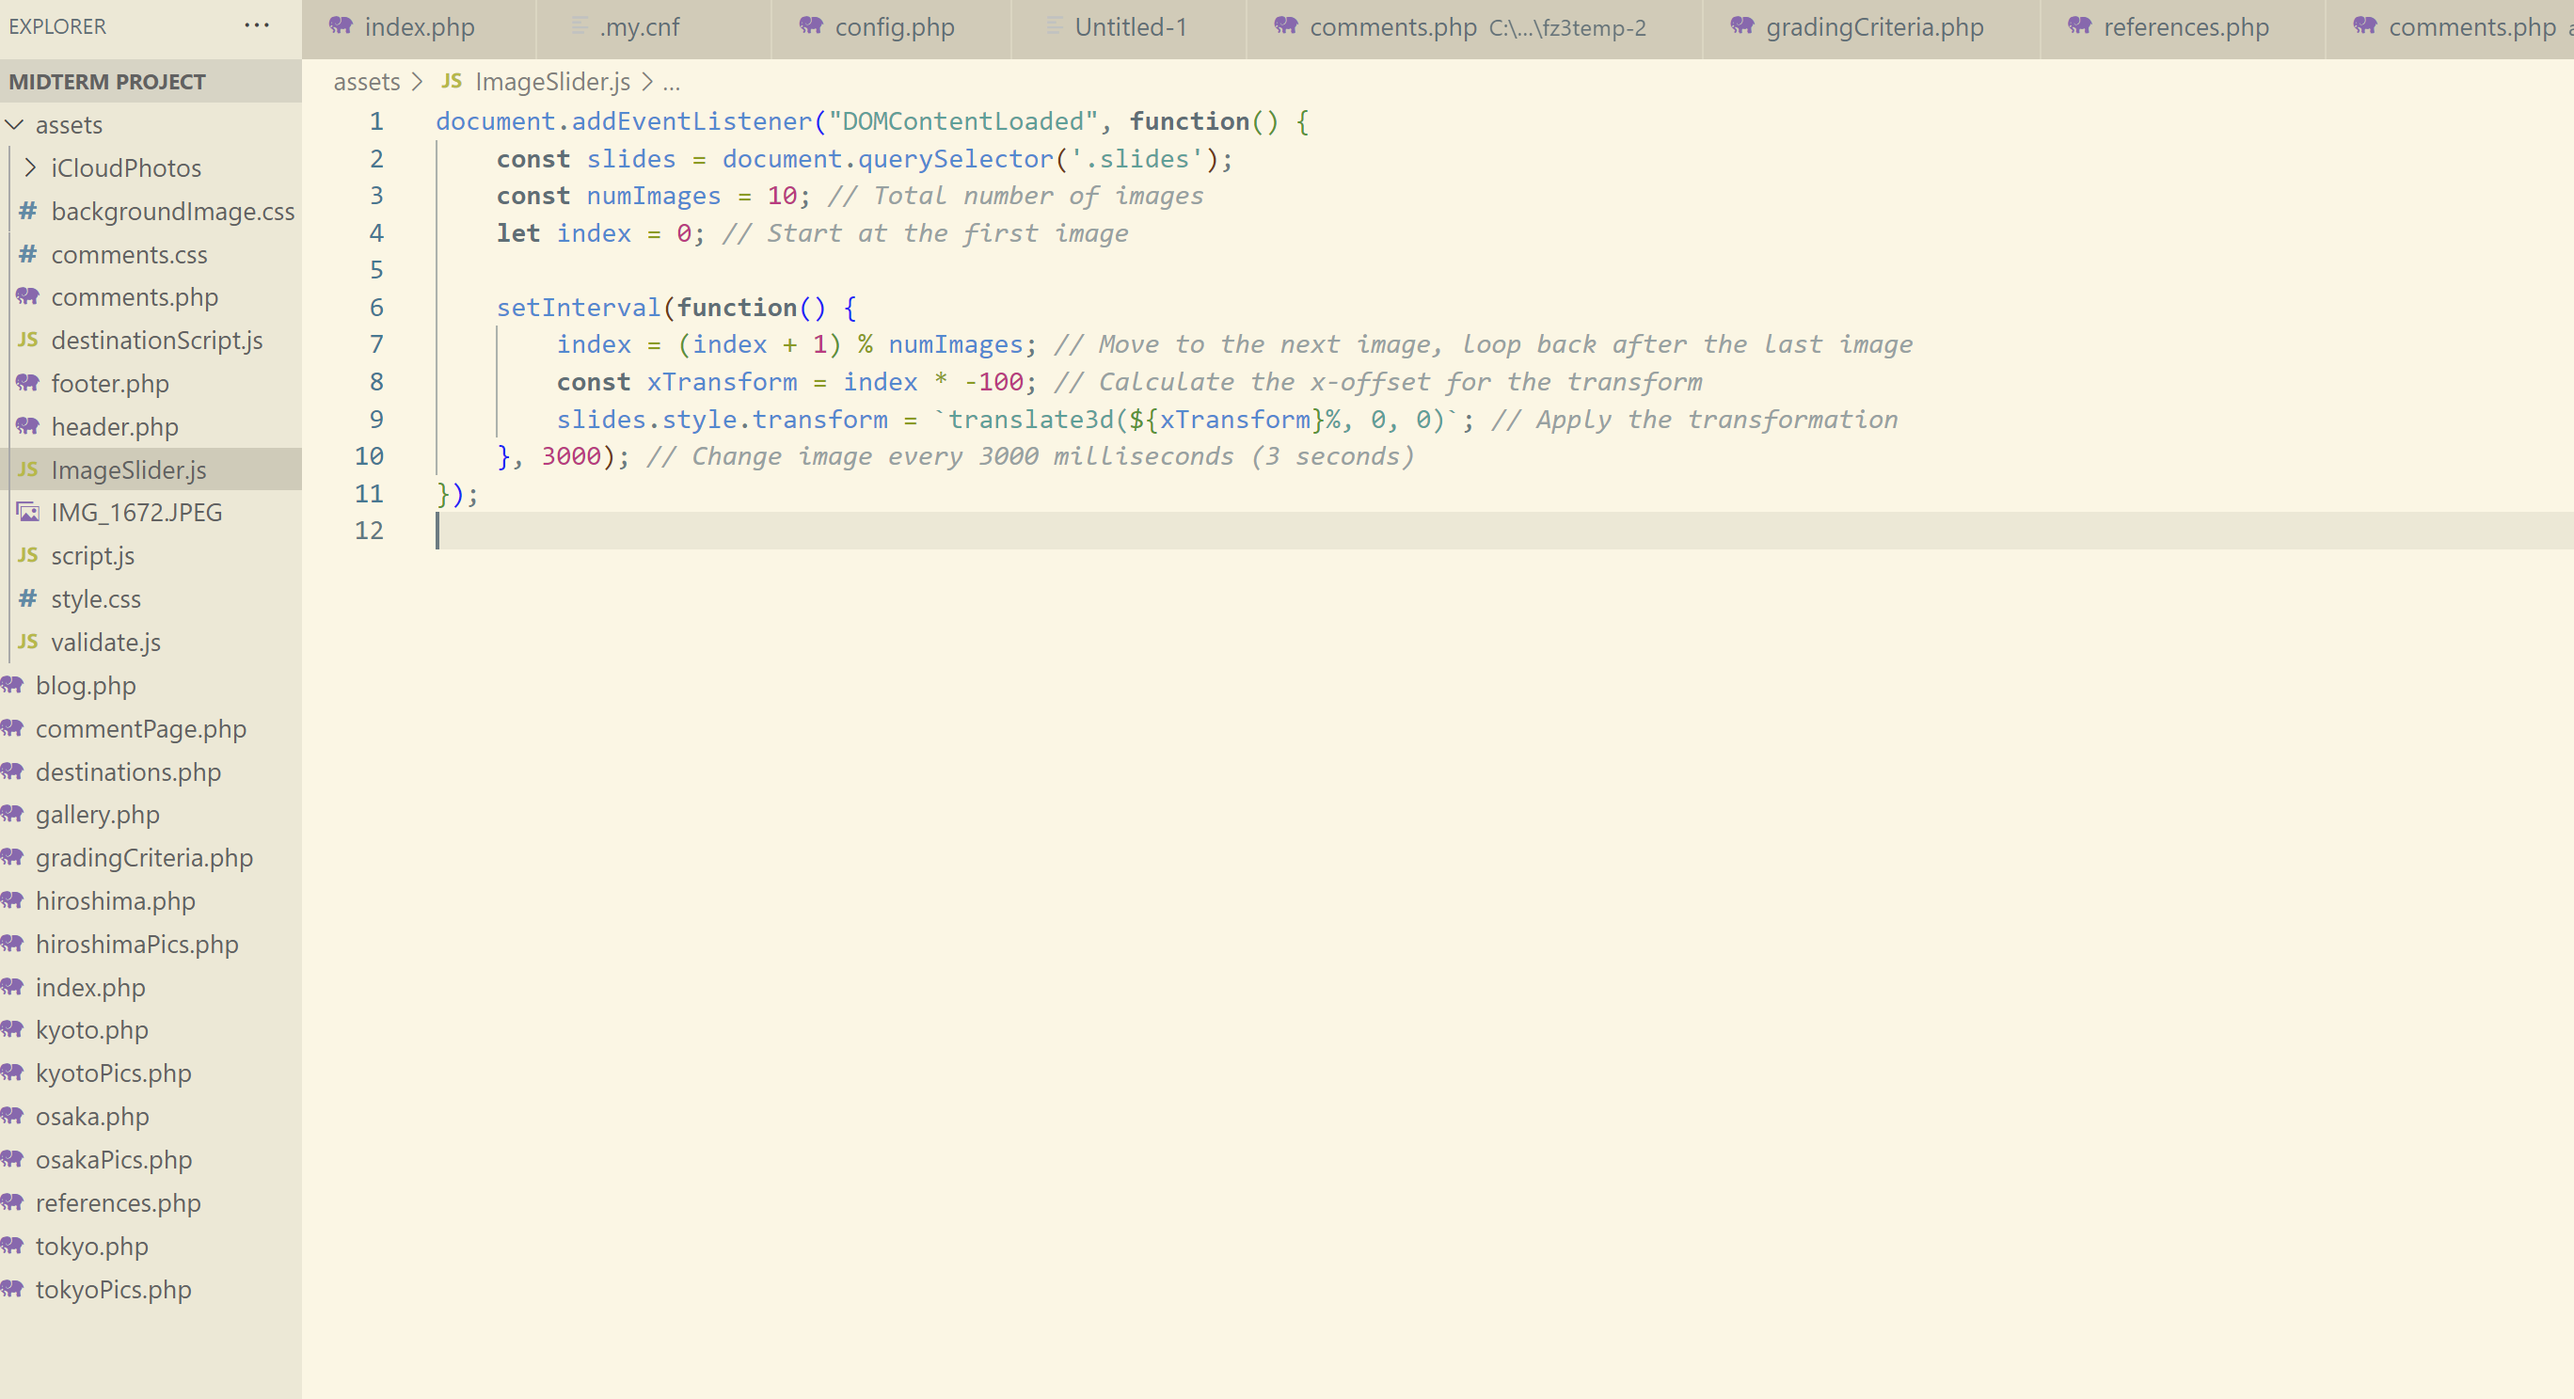The width and height of the screenshot is (2574, 1399).
Task: Collapse the MIDTERM PROJECT section header
Action: [107, 82]
